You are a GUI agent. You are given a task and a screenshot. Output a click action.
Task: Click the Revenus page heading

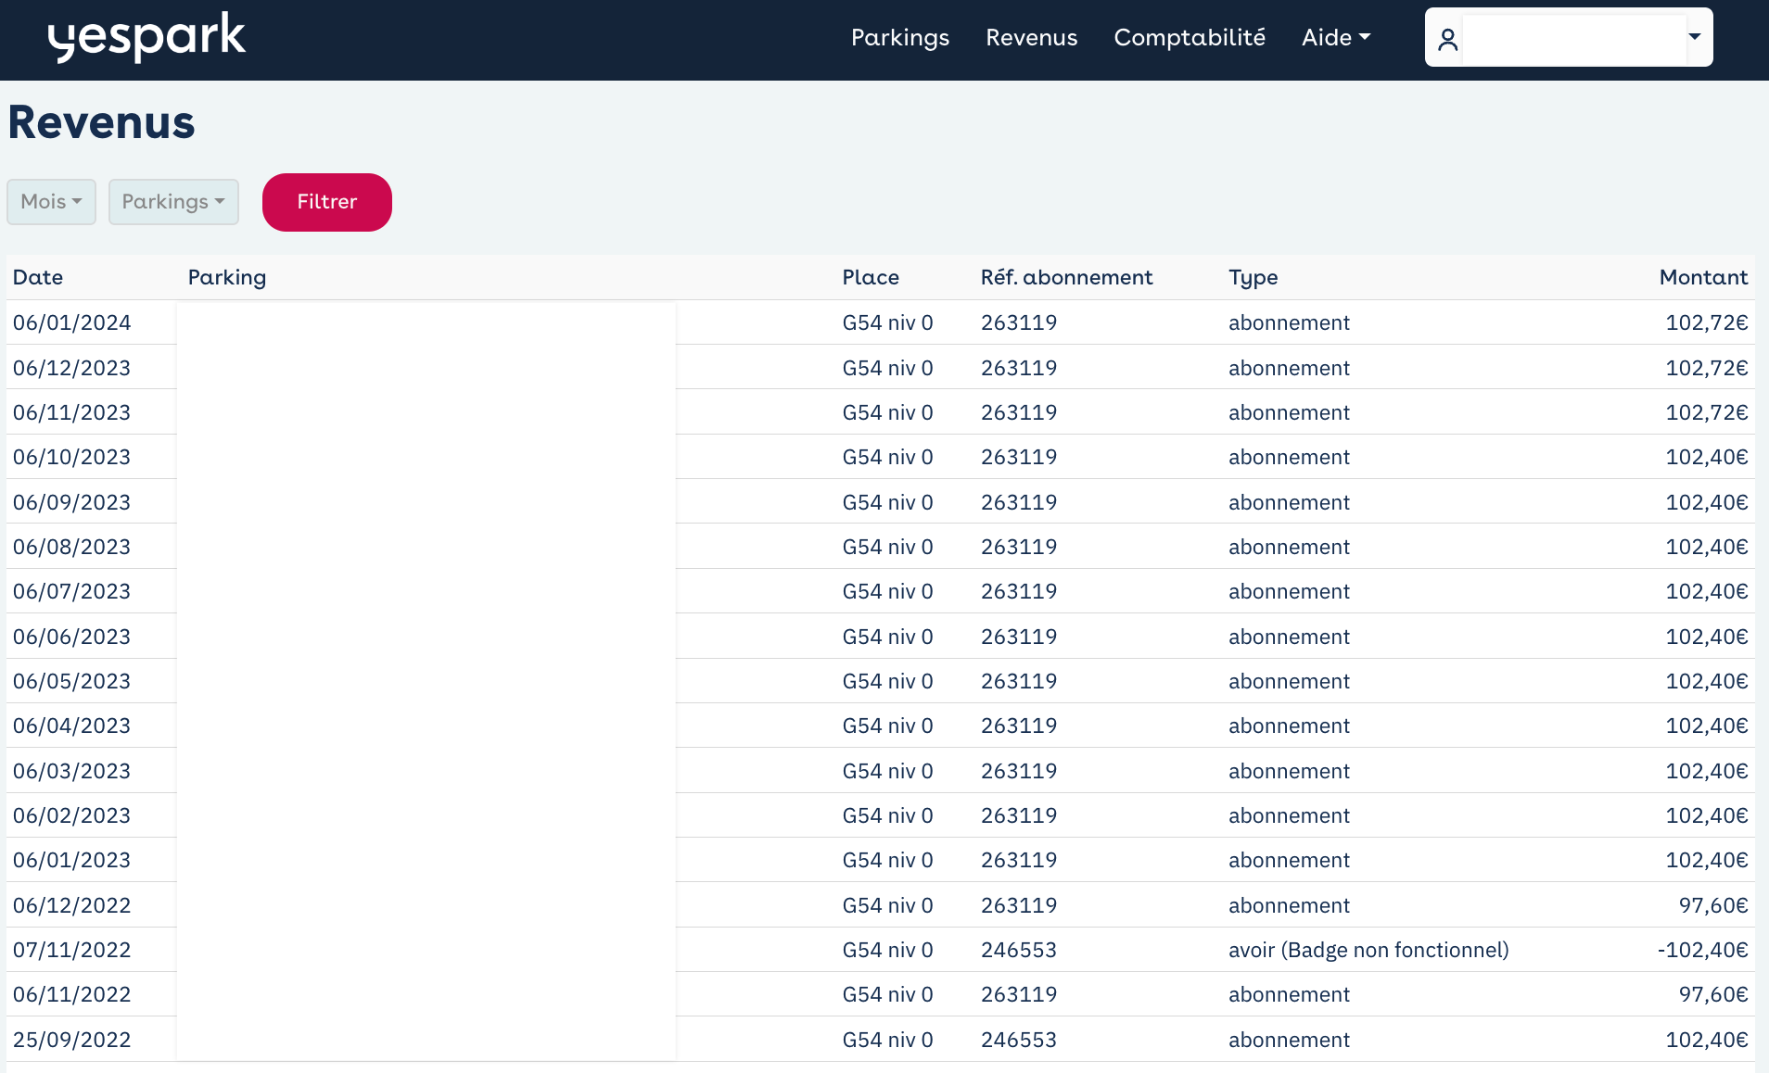[x=102, y=122]
